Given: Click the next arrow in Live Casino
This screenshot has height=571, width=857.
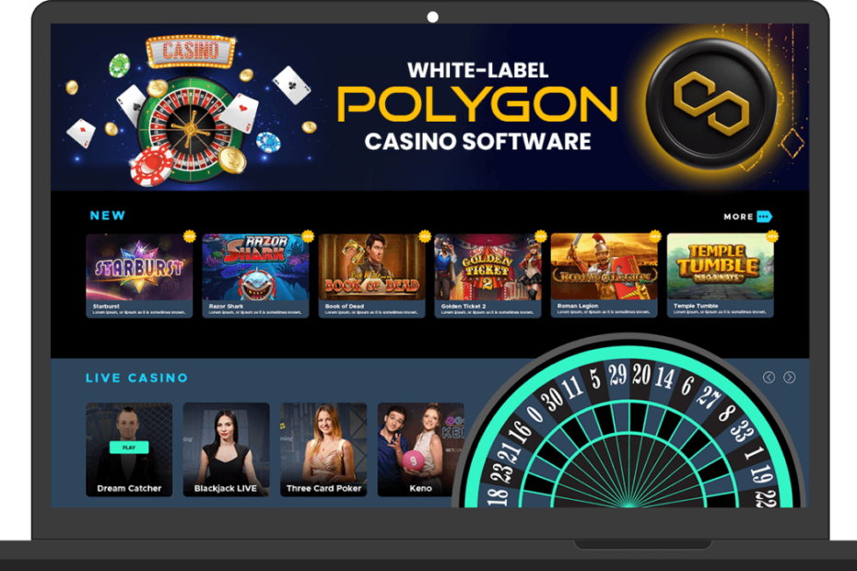Looking at the screenshot, I should pyautogui.click(x=789, y=378).
